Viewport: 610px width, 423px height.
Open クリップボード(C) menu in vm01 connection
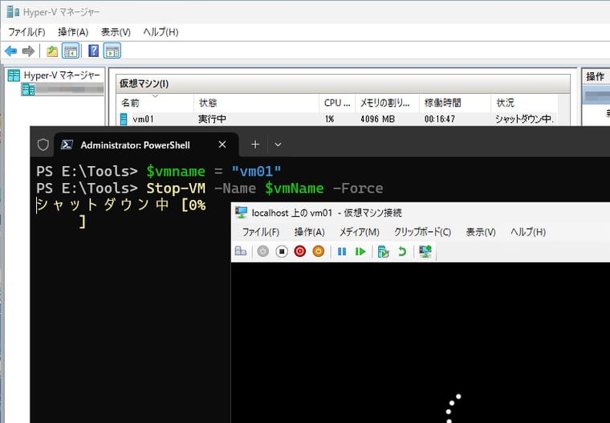click(422, 232)
